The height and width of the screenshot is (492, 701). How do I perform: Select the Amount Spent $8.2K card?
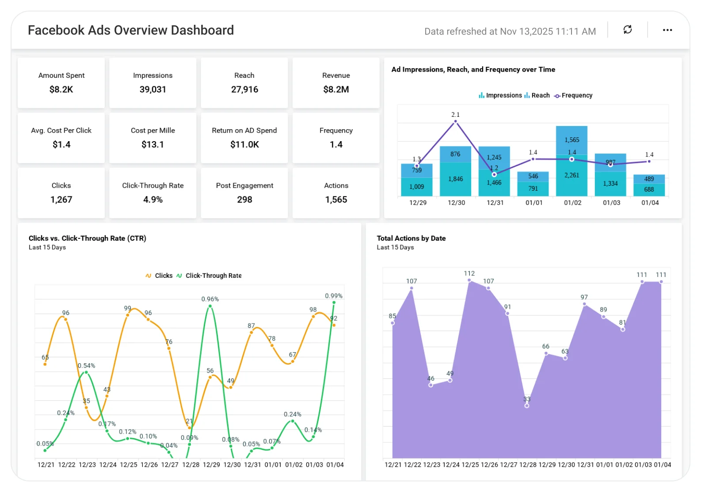click(61, 83)
